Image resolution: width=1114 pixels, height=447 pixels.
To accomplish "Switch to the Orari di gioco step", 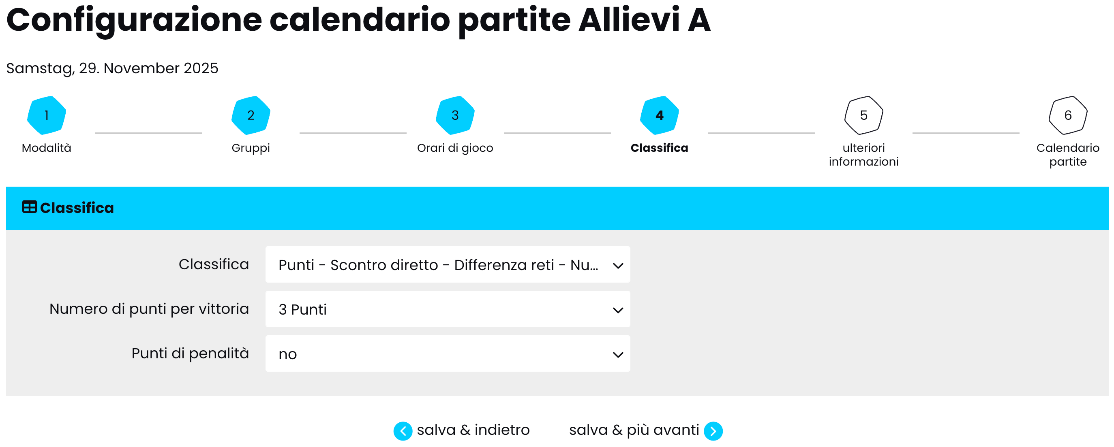I will click(455, 148).
